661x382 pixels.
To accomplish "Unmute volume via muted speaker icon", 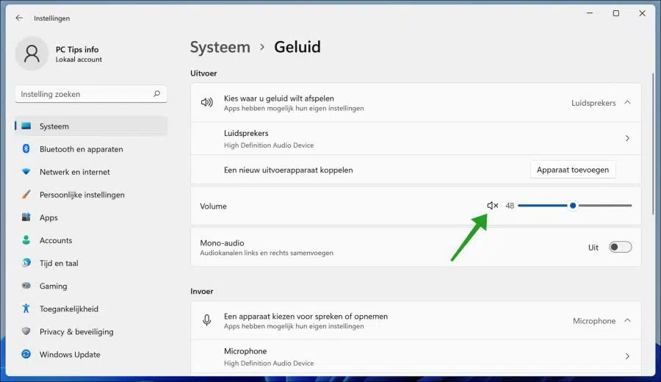I will tap(492, 206).
